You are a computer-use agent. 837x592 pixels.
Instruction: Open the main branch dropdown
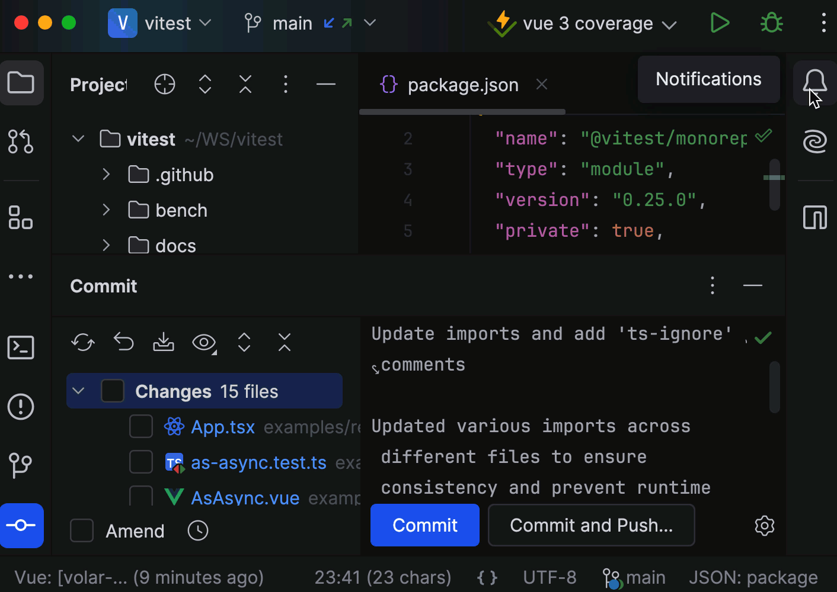click(x=370, y=22)
